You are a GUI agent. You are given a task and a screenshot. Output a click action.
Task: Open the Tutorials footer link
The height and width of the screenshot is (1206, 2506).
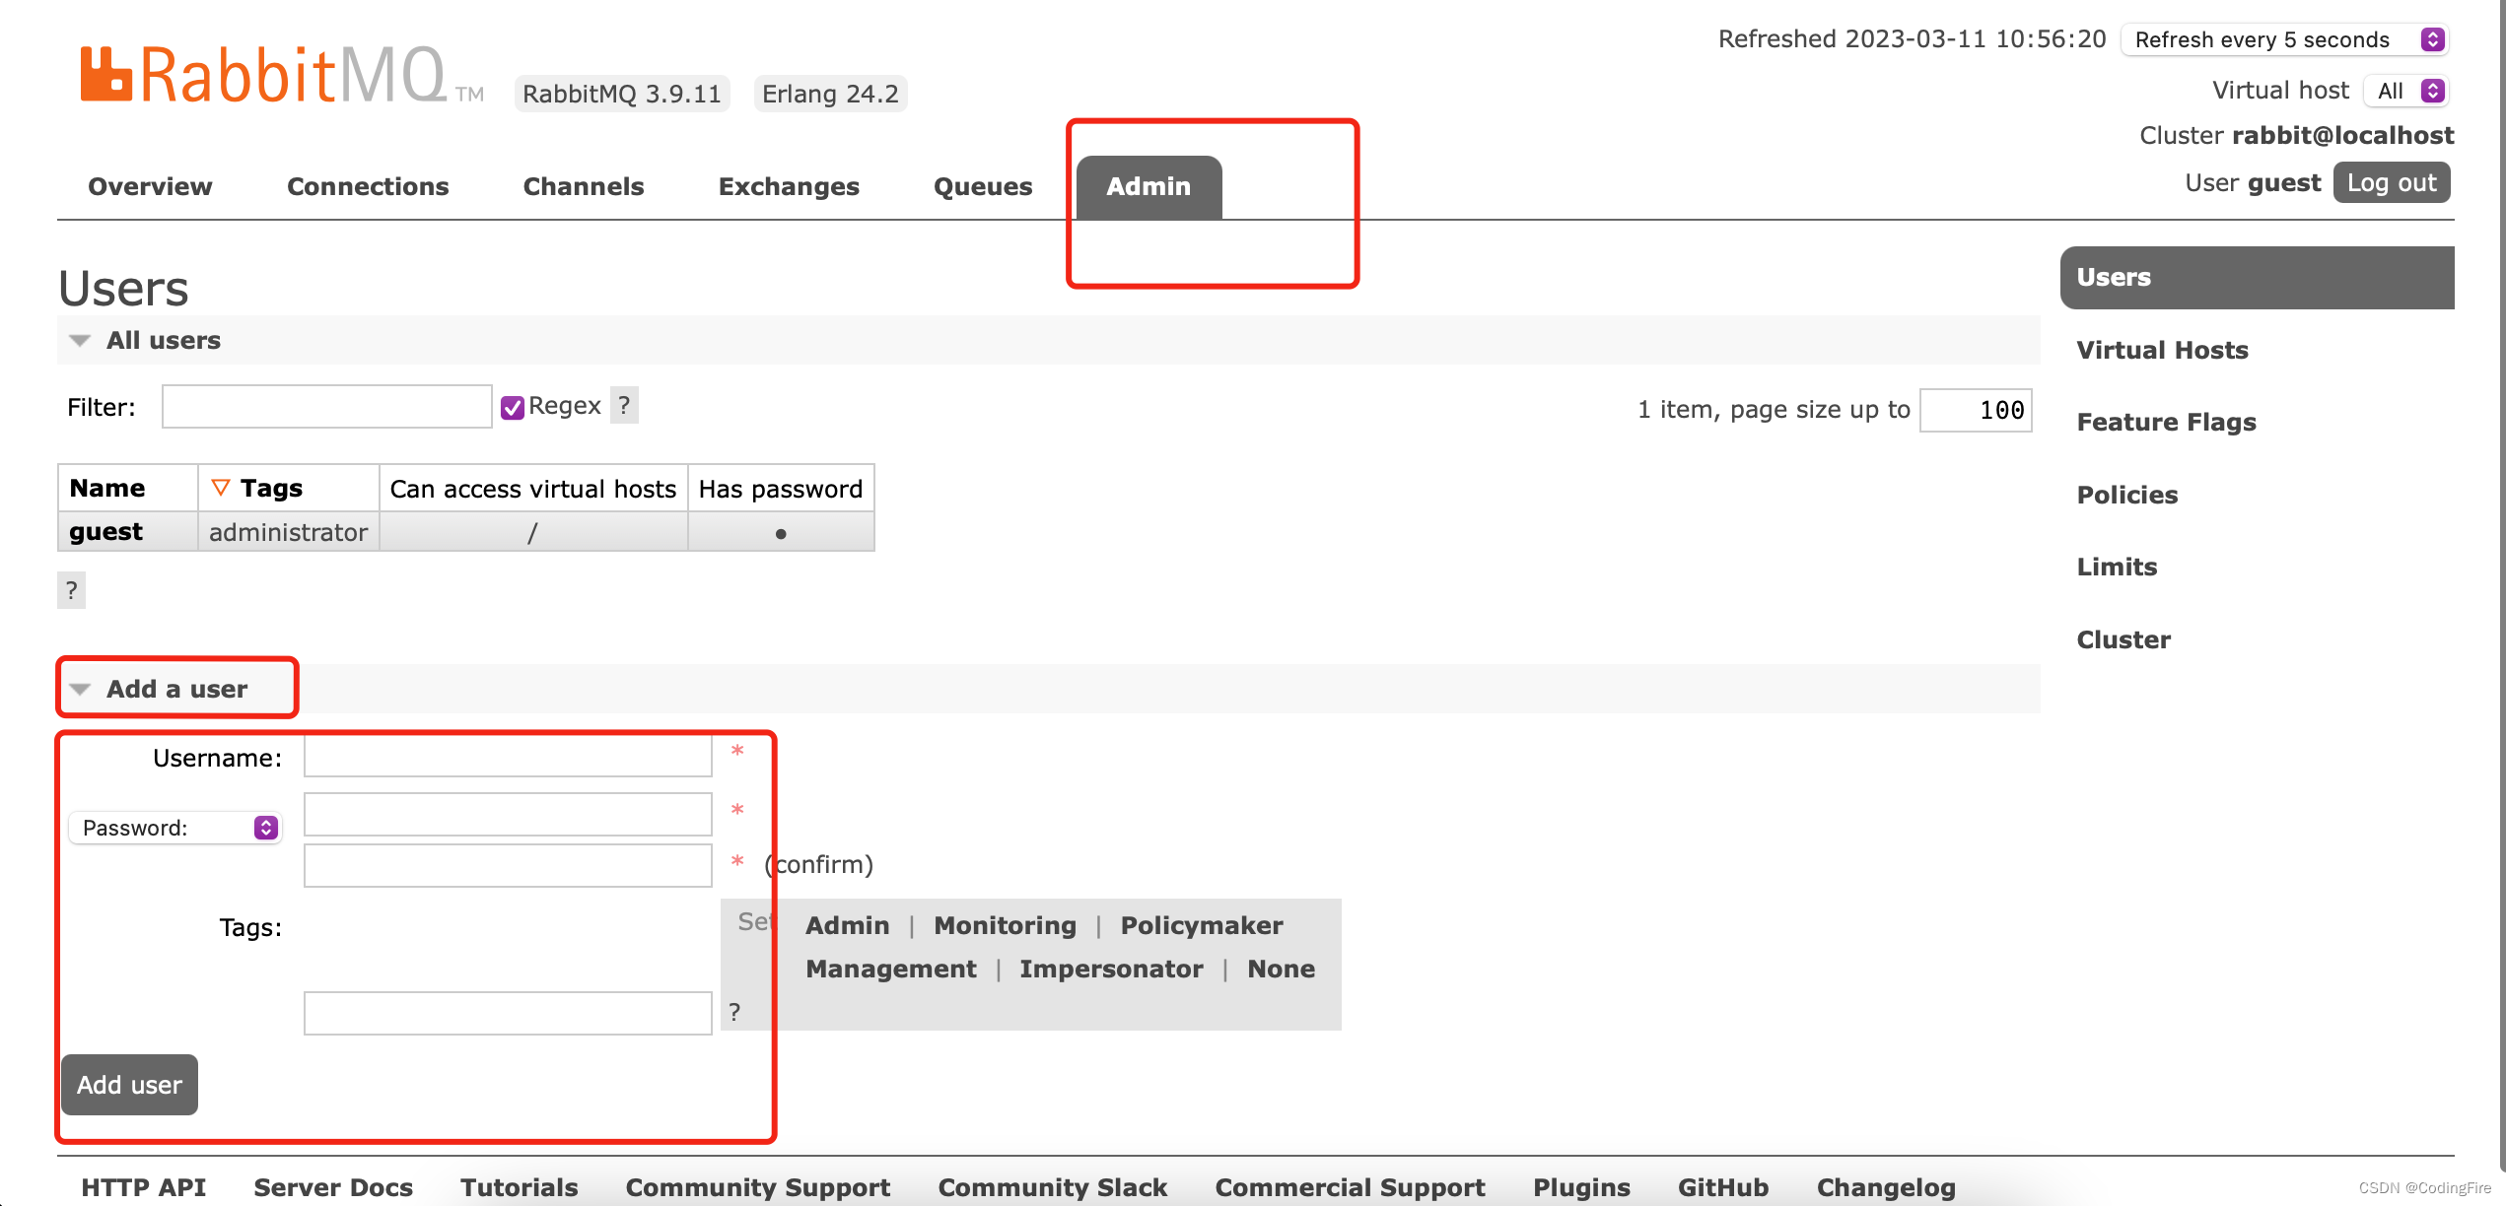pos(520,1187)
